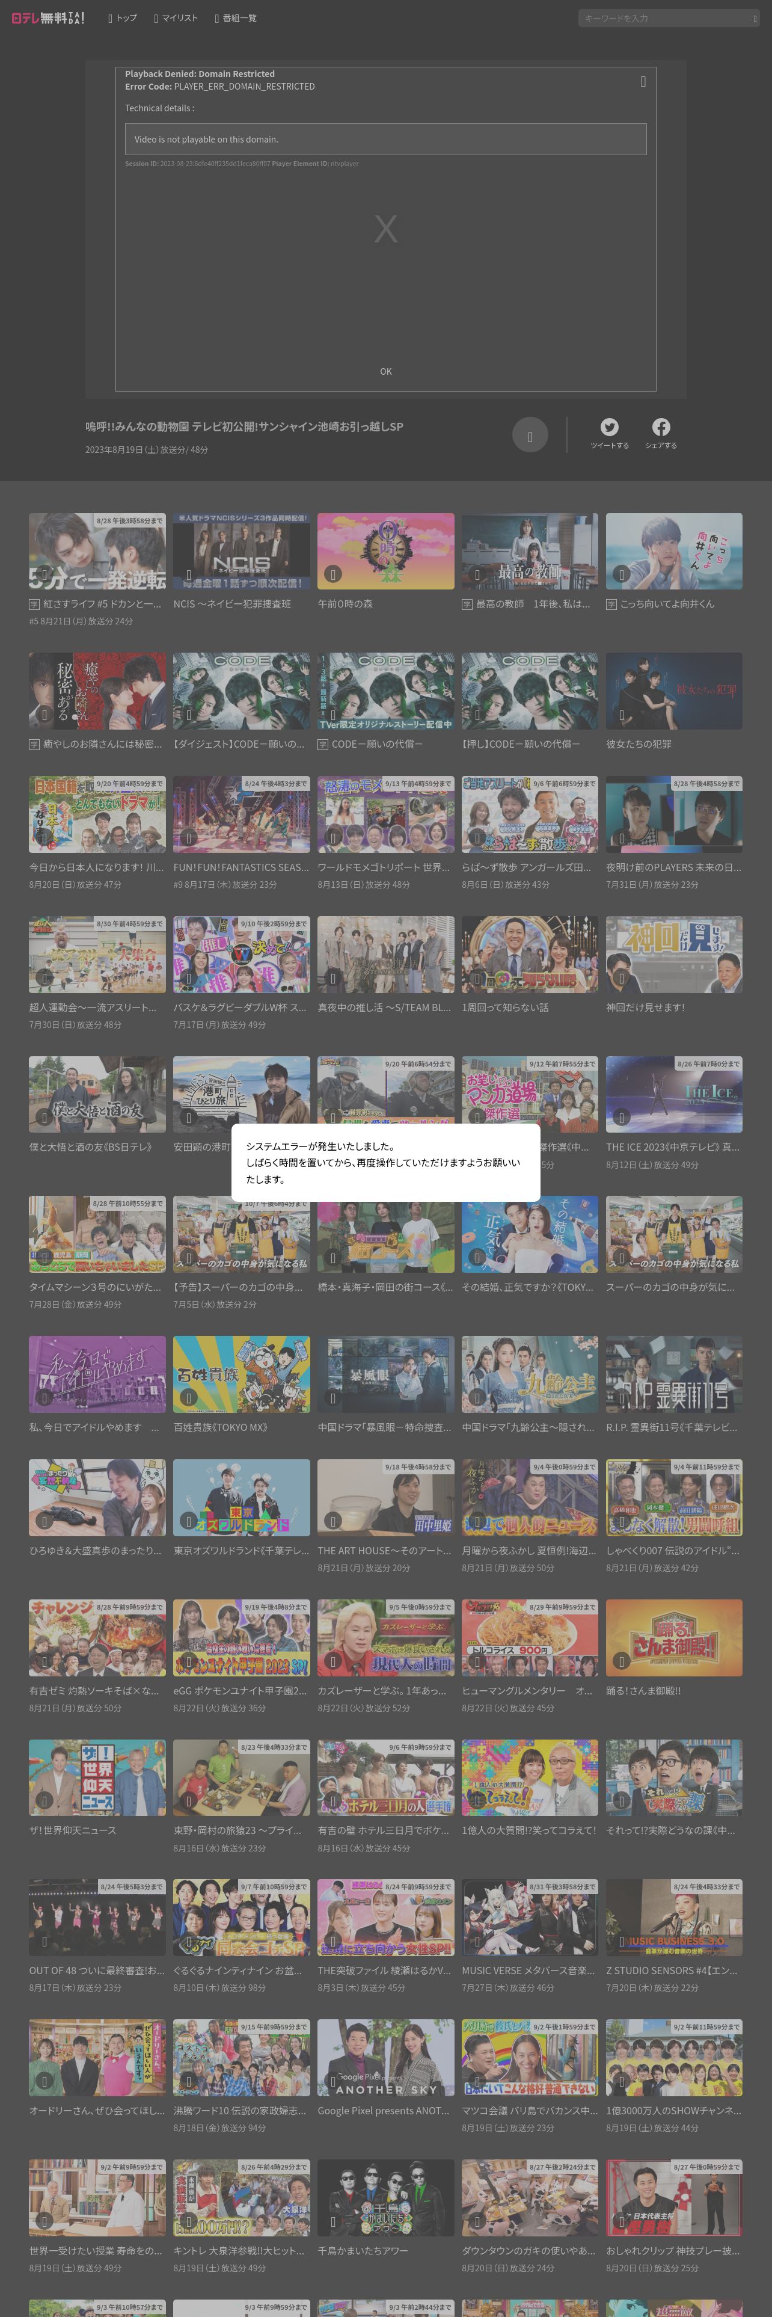This screenshot has height=2317, width=772.
Task: Open 中国ドラマ「九齢公主」 thumbnail
Action: pos(529,1374)
